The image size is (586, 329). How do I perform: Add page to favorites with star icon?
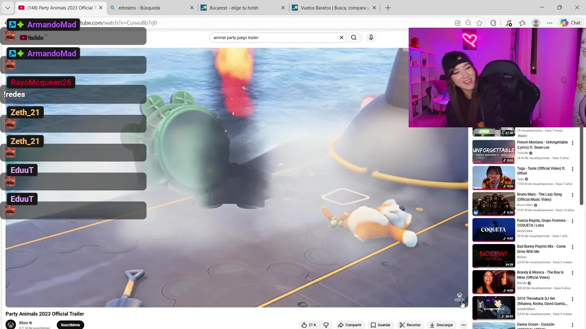pos(479,23)
